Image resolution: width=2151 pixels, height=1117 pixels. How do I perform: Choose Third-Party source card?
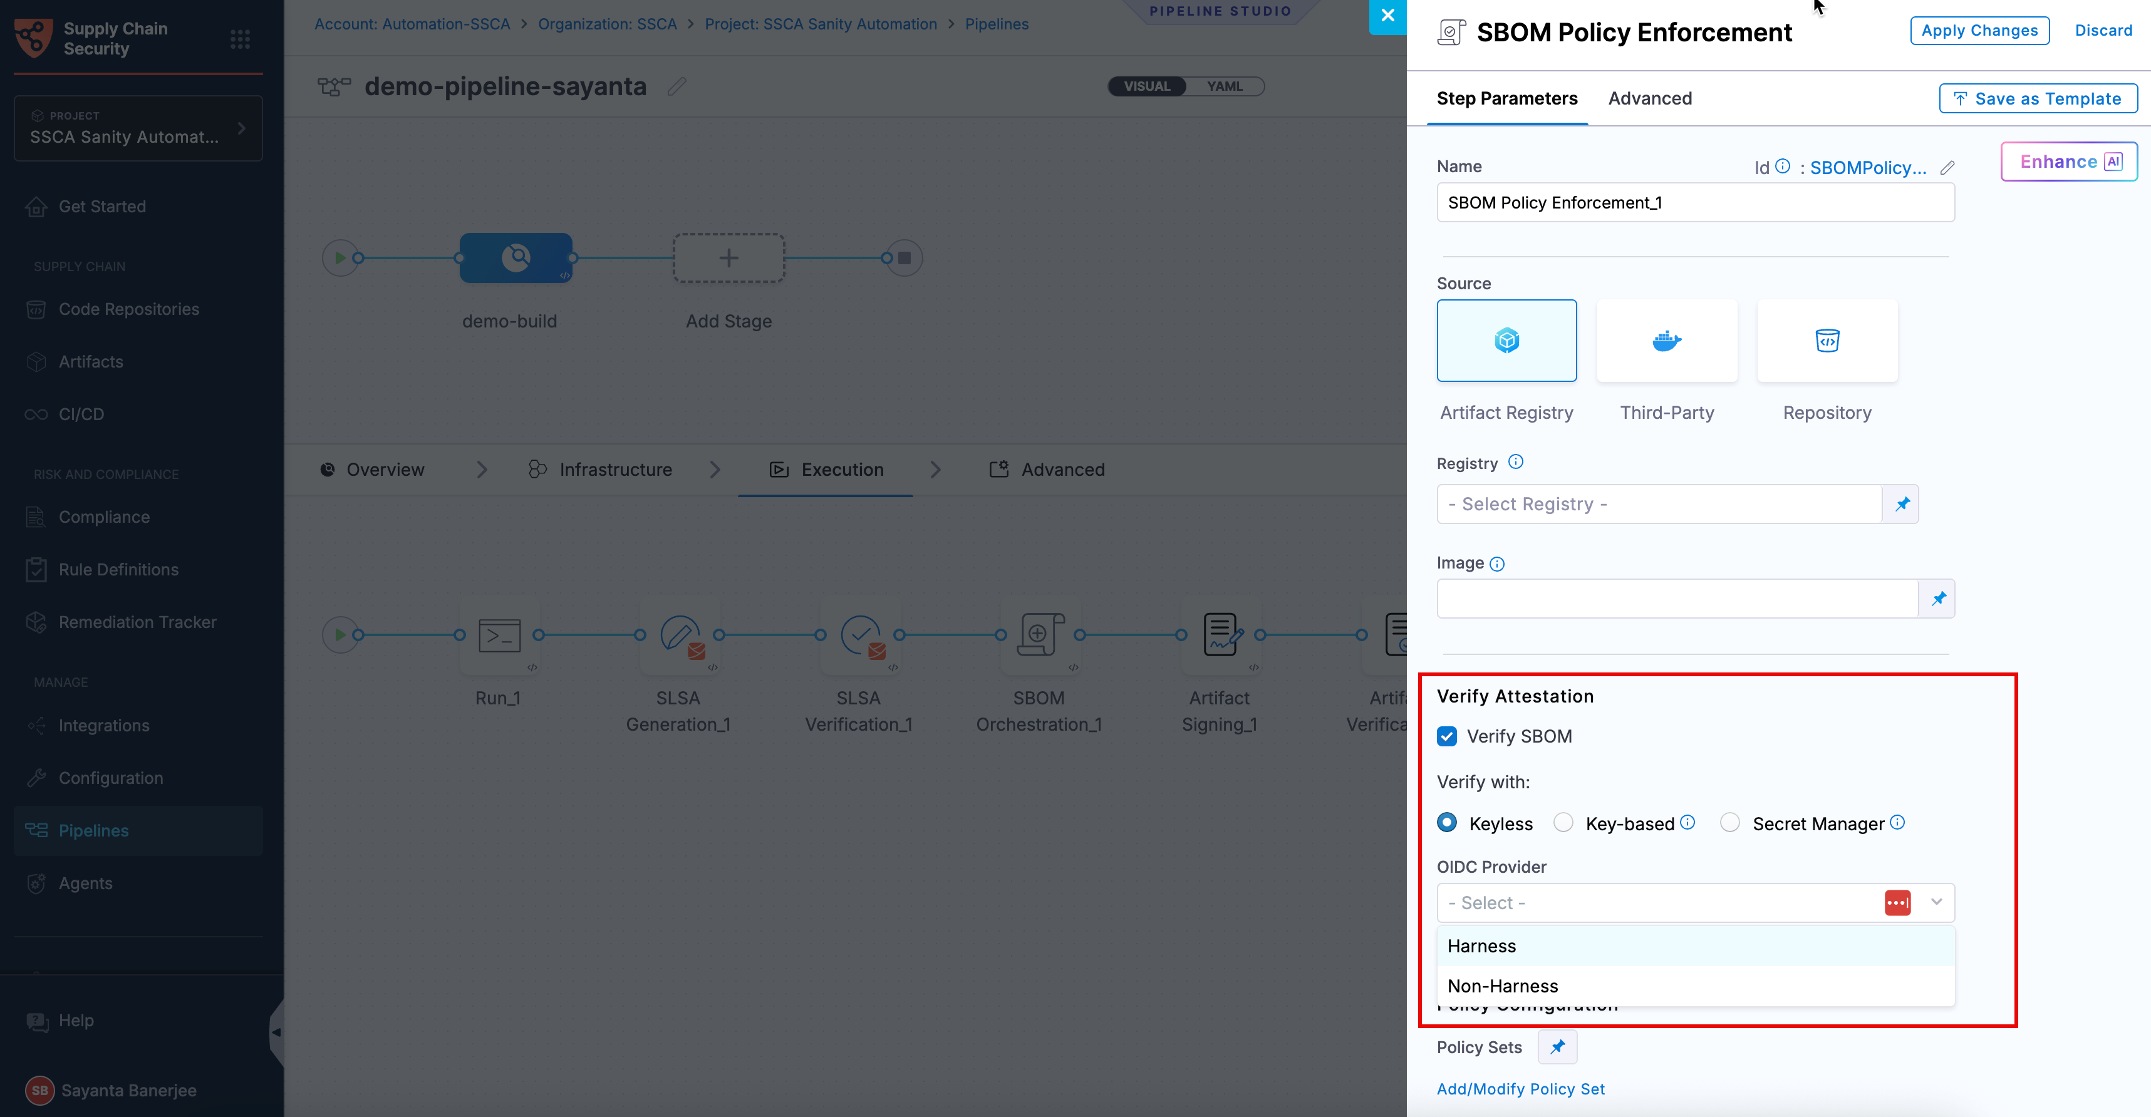click(1667, 341)
